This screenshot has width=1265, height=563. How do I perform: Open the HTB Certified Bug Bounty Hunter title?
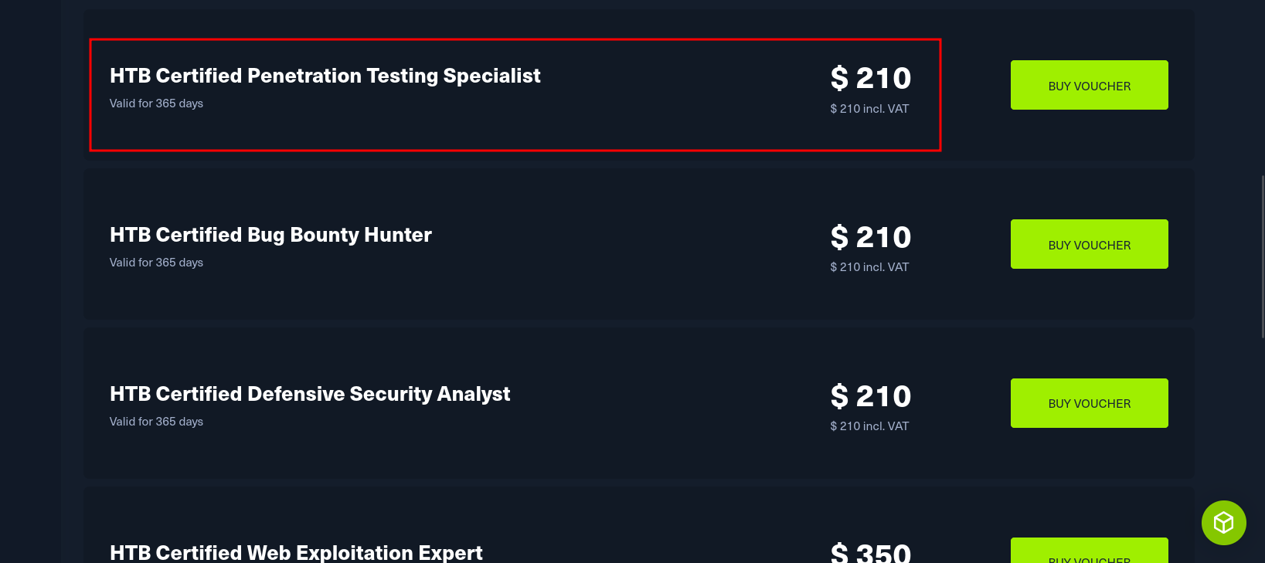270,235
